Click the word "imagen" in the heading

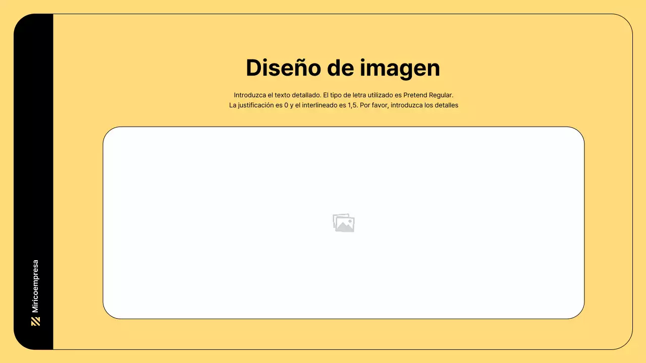[399, 68]
